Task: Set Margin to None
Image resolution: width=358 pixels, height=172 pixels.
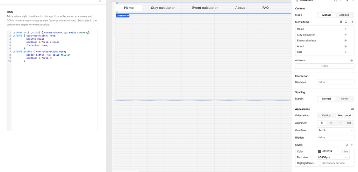Action: [344, 99]
